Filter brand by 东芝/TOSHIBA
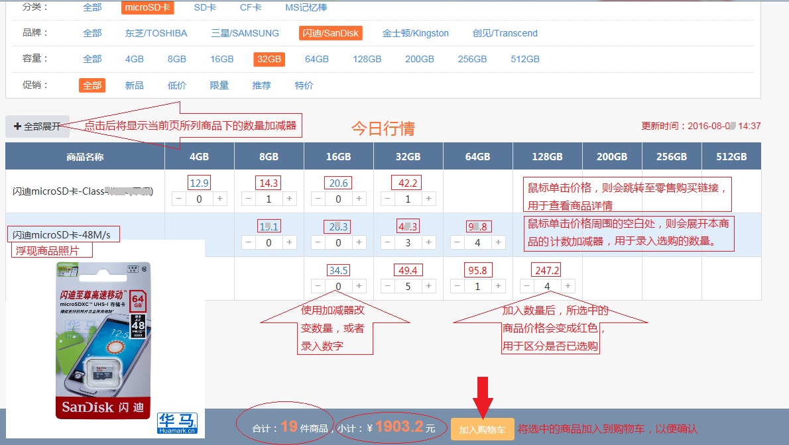Image resolution: width=789 pixels, height=445 pixels. pyautogui.click(x=156, y=33)
